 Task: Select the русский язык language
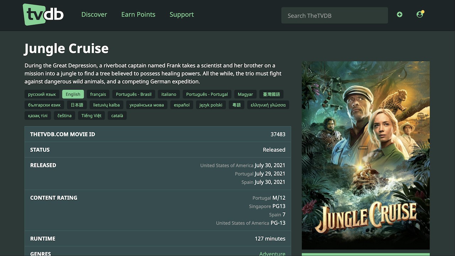(x=42, y=94)
